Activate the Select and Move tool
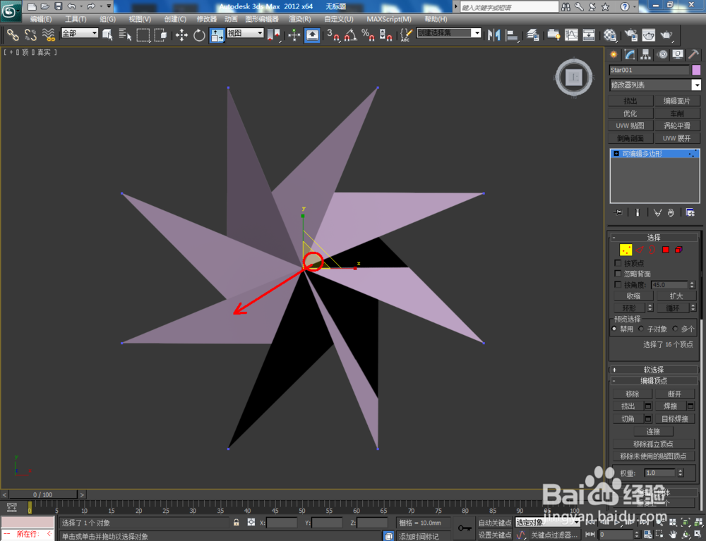Screen dimensions: 706x541 click(x=182, y=35)
